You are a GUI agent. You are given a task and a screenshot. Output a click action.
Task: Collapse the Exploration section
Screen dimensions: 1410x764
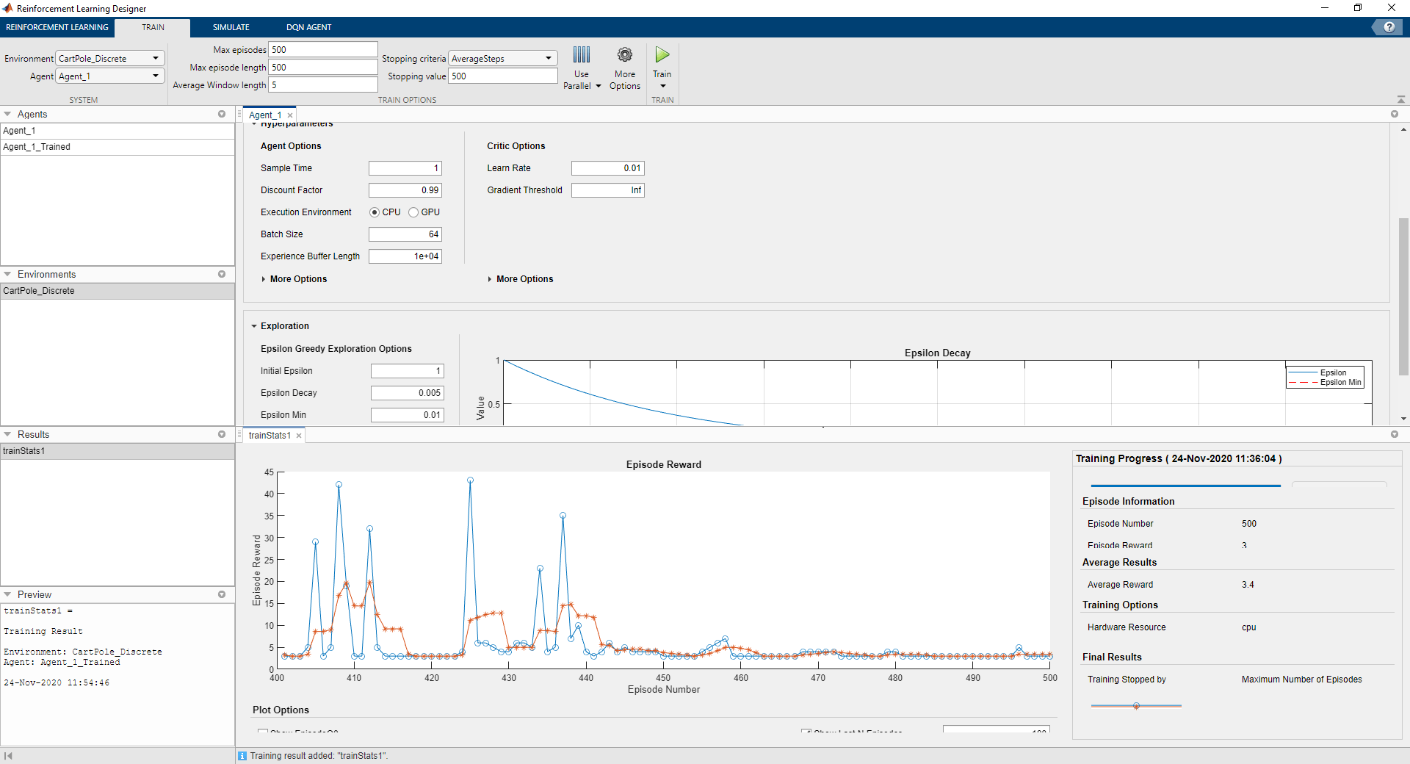pyautogui.click(x=254, y=326)
